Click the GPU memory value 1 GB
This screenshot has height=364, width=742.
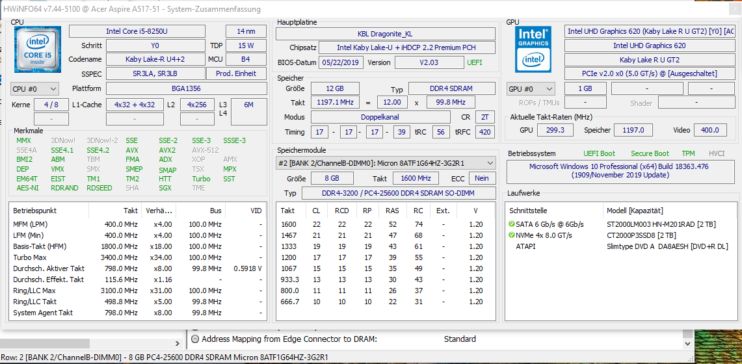tap(585, 88)
